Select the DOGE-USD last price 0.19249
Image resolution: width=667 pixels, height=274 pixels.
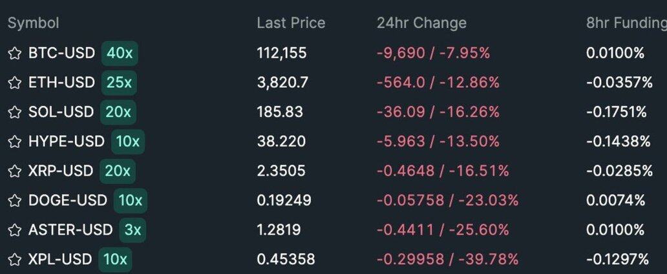[x=284, y=201]
